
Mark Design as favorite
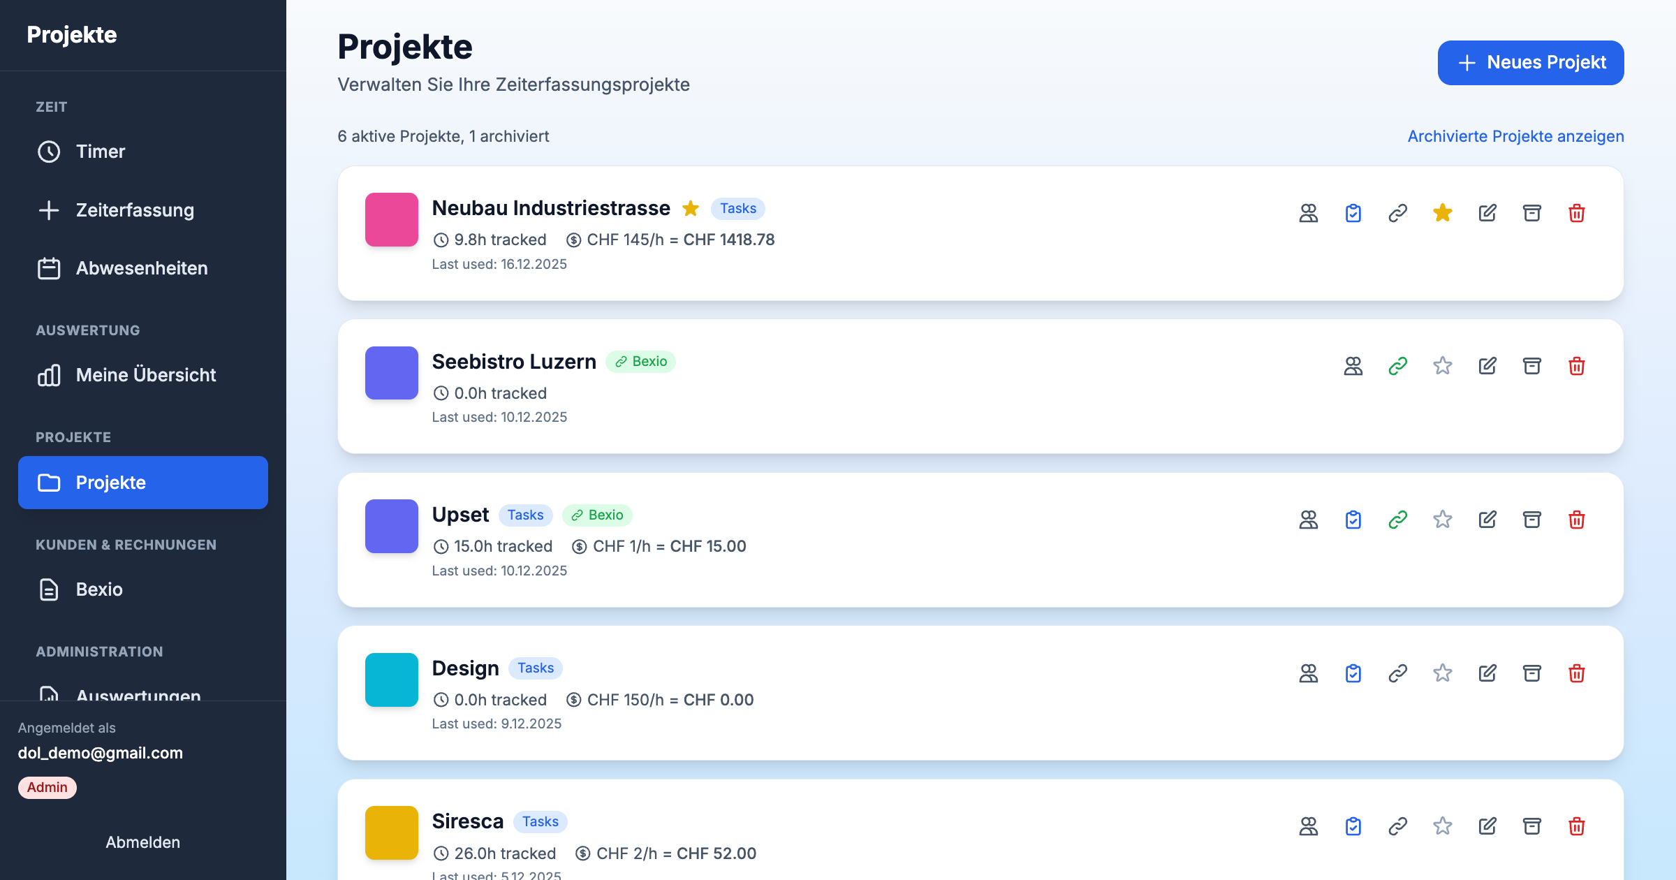[1442, 673]
